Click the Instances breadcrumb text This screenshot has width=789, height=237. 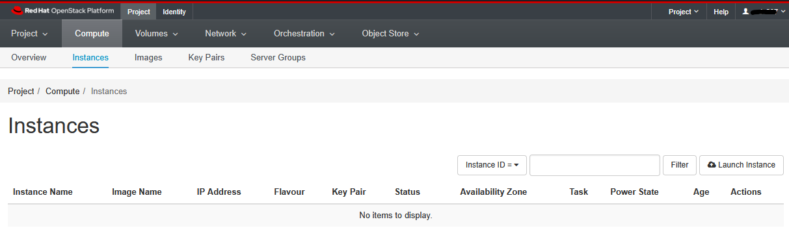click(109, 92)
